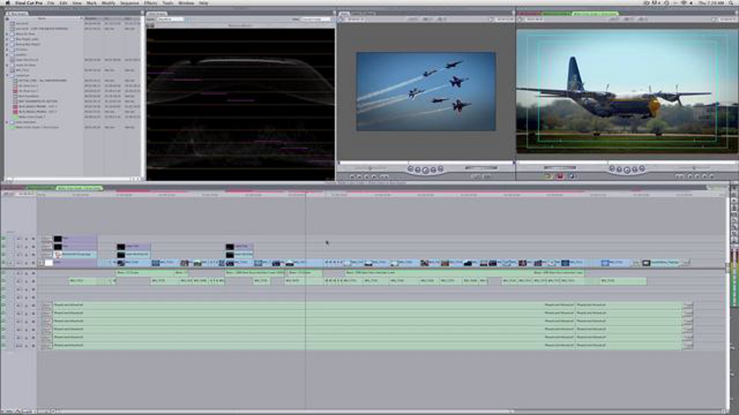The height and width of the screenshot is (415, 739).
Task: Toggle Auto Select on the first audio track
Action: [33, 273]
